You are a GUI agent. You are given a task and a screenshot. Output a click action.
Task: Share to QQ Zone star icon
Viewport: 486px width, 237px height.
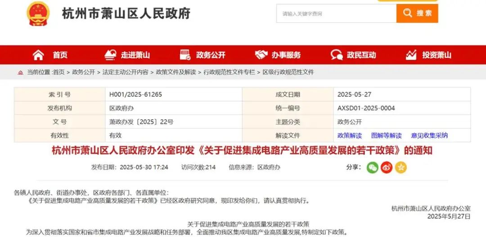click(x=400, y=167)
